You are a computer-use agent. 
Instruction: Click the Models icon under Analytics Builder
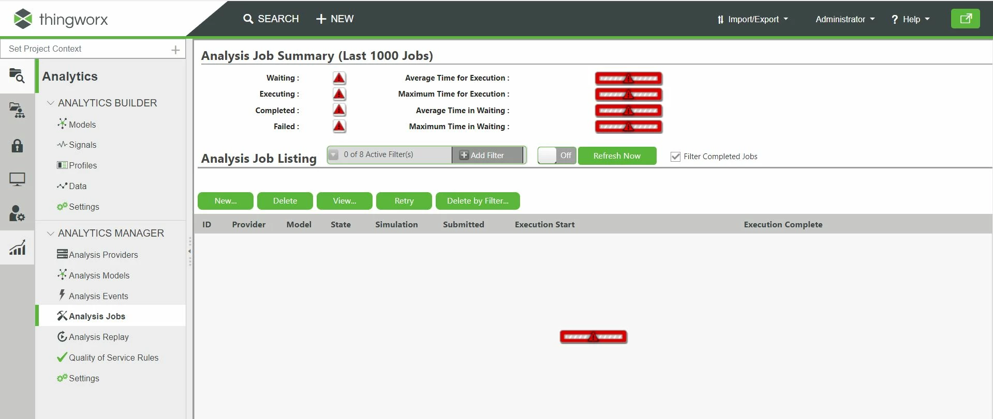(62, 124)
